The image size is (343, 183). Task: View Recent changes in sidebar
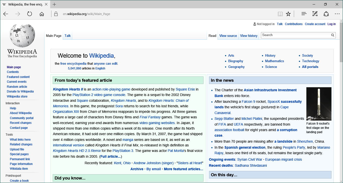click(x=21, y=123)
